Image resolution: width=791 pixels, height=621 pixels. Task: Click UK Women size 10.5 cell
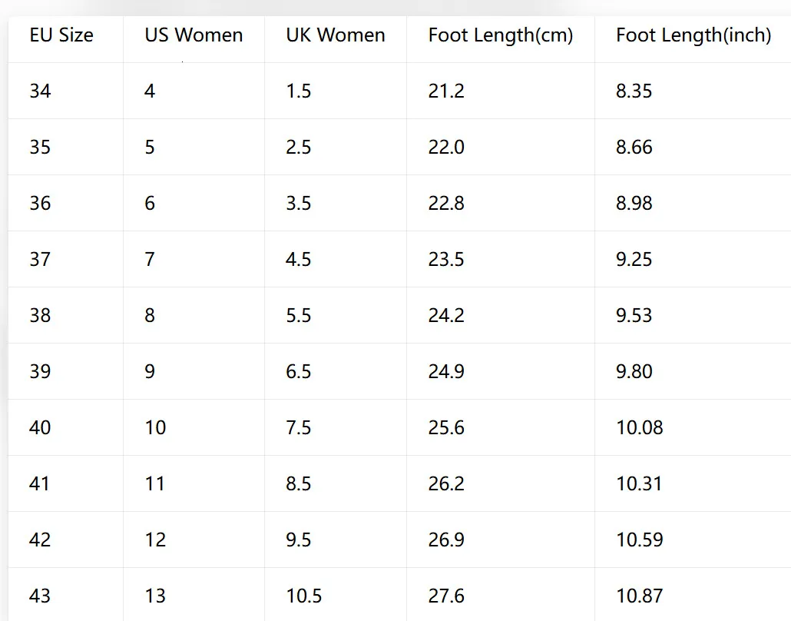[336, 595]
